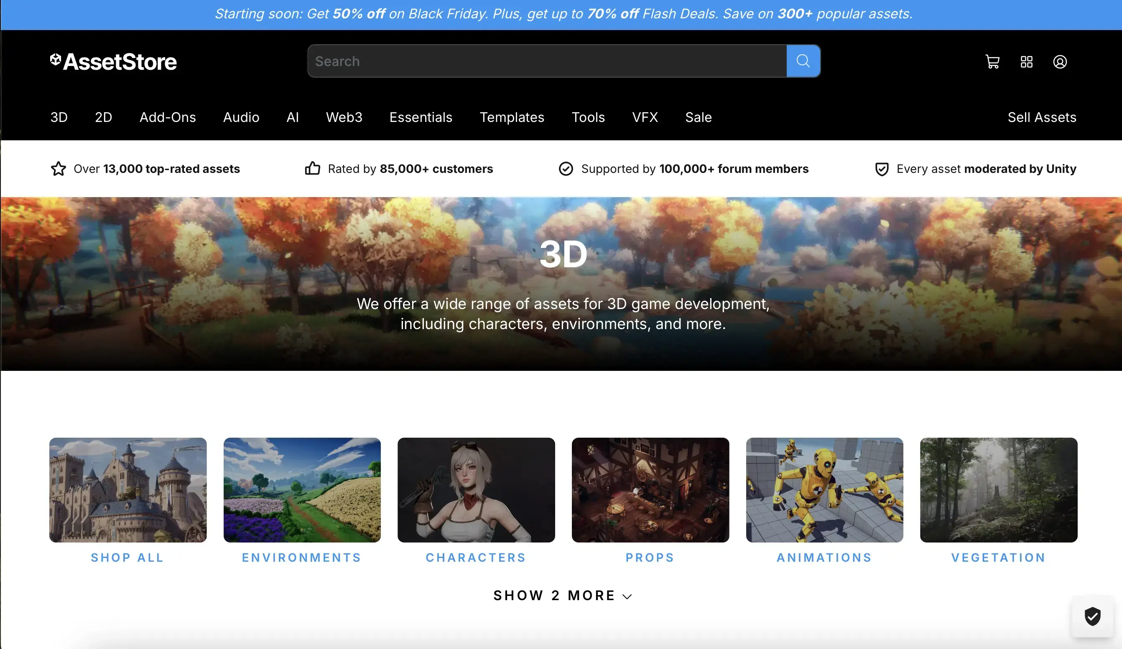This screenshot has height=649, width=1122.
Task: Open the shopping cart
Action: coord(992,62)
